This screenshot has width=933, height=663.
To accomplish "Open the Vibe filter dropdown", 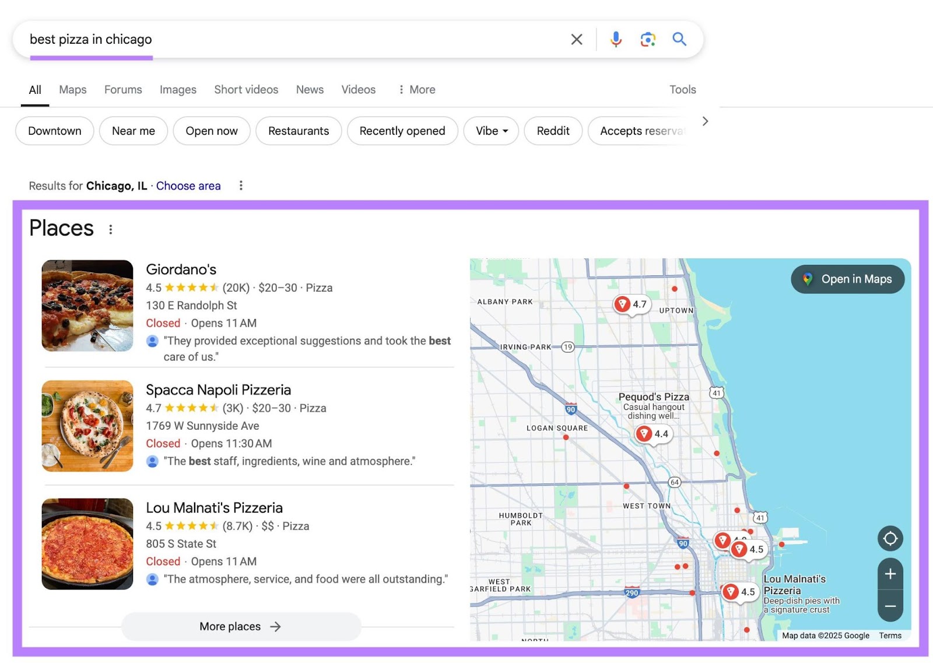I will (490, 131).
